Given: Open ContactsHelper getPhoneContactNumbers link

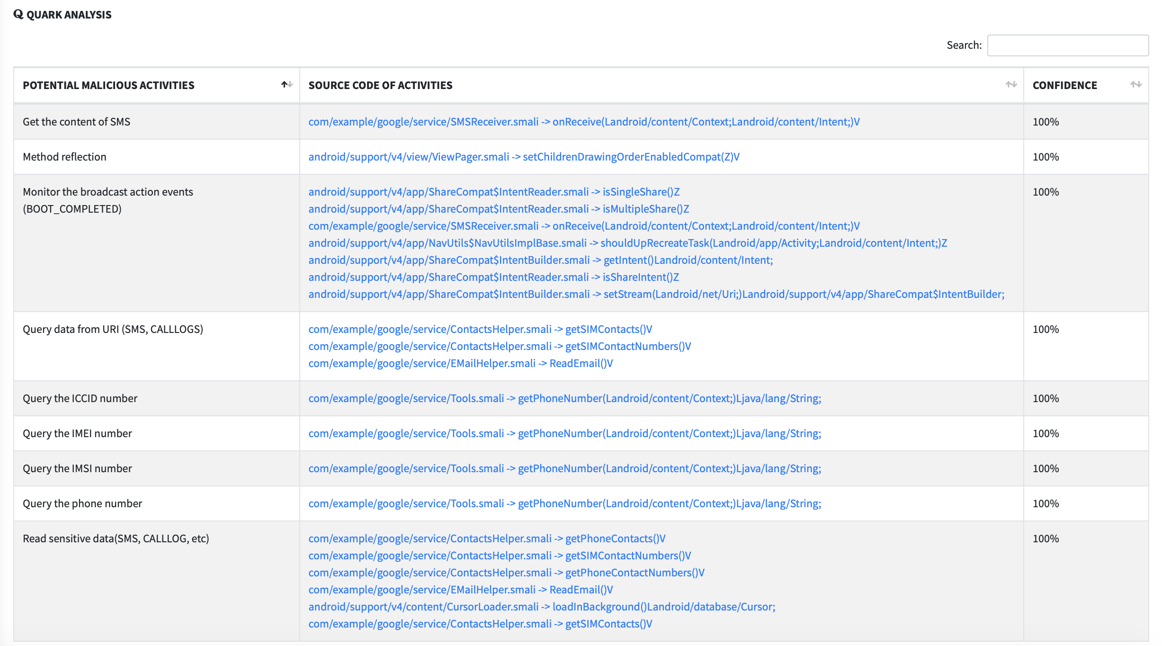Looking at the screenshot, I should pyautogui.click(x=506, y=573).
